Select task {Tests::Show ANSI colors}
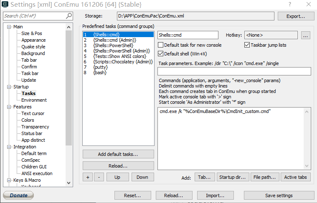The image size is (317, 203). (118, 56)
